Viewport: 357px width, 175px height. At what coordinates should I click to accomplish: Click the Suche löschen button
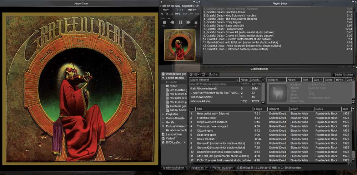[x=343, y=74]
